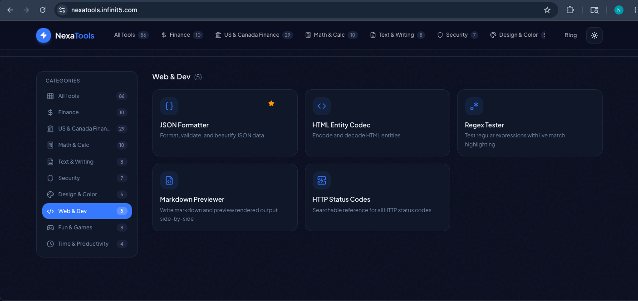Click 'Searchable reference for all HTTP status codes' text
Image resolution: width=638 pixels, height=301 pixels.
[x=372, y=210]
